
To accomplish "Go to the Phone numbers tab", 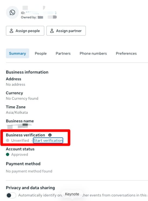I will (93, 53).
